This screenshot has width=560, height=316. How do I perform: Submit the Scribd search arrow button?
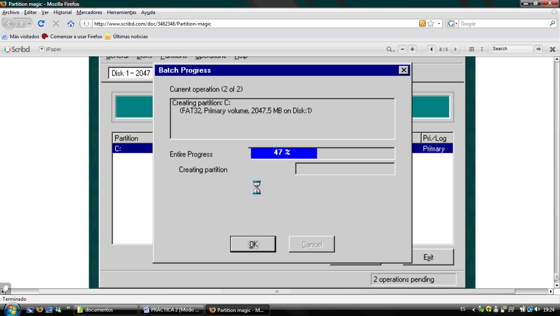pyautogui.click(x=538, y=49)
